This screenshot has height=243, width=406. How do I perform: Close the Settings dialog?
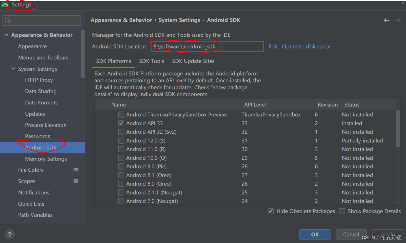(x=403, y=3)
